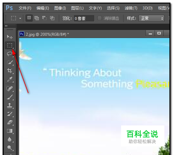Screen dimensions: 173x155
Task: Click the 样式 label in options bar
Action: [131, 18]
